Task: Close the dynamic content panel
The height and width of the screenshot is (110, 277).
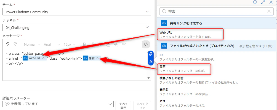Action: (x=271, y=2)
